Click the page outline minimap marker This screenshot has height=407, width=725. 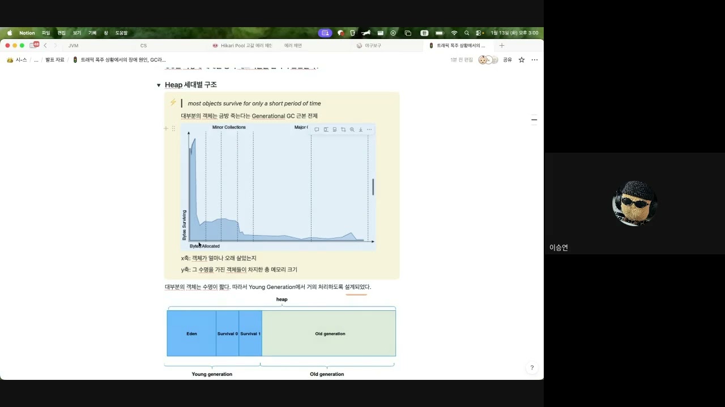pos(534,120)
